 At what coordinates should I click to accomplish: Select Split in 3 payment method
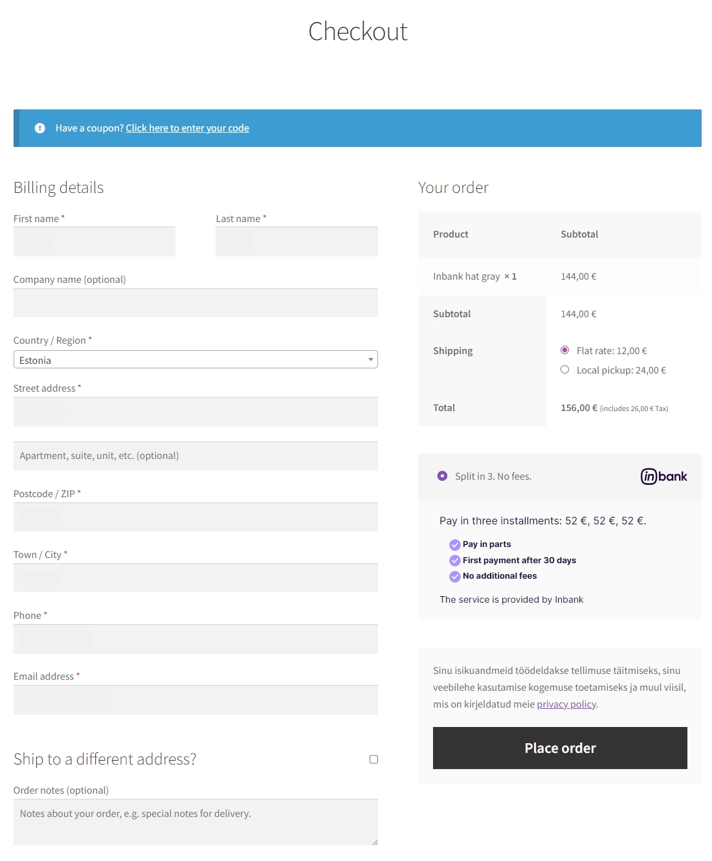442,476
